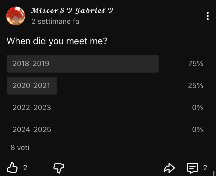Viewport: 216px width, 176px height.
Task: Like the poll with thumbs-up icon
Action: click(13, 168)
